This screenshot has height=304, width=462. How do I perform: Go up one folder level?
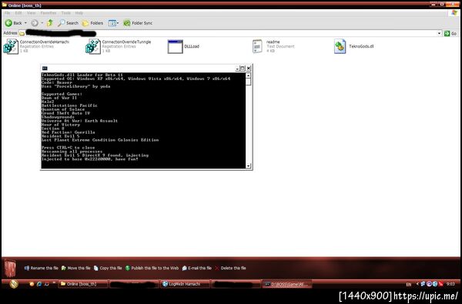point(50,22)
